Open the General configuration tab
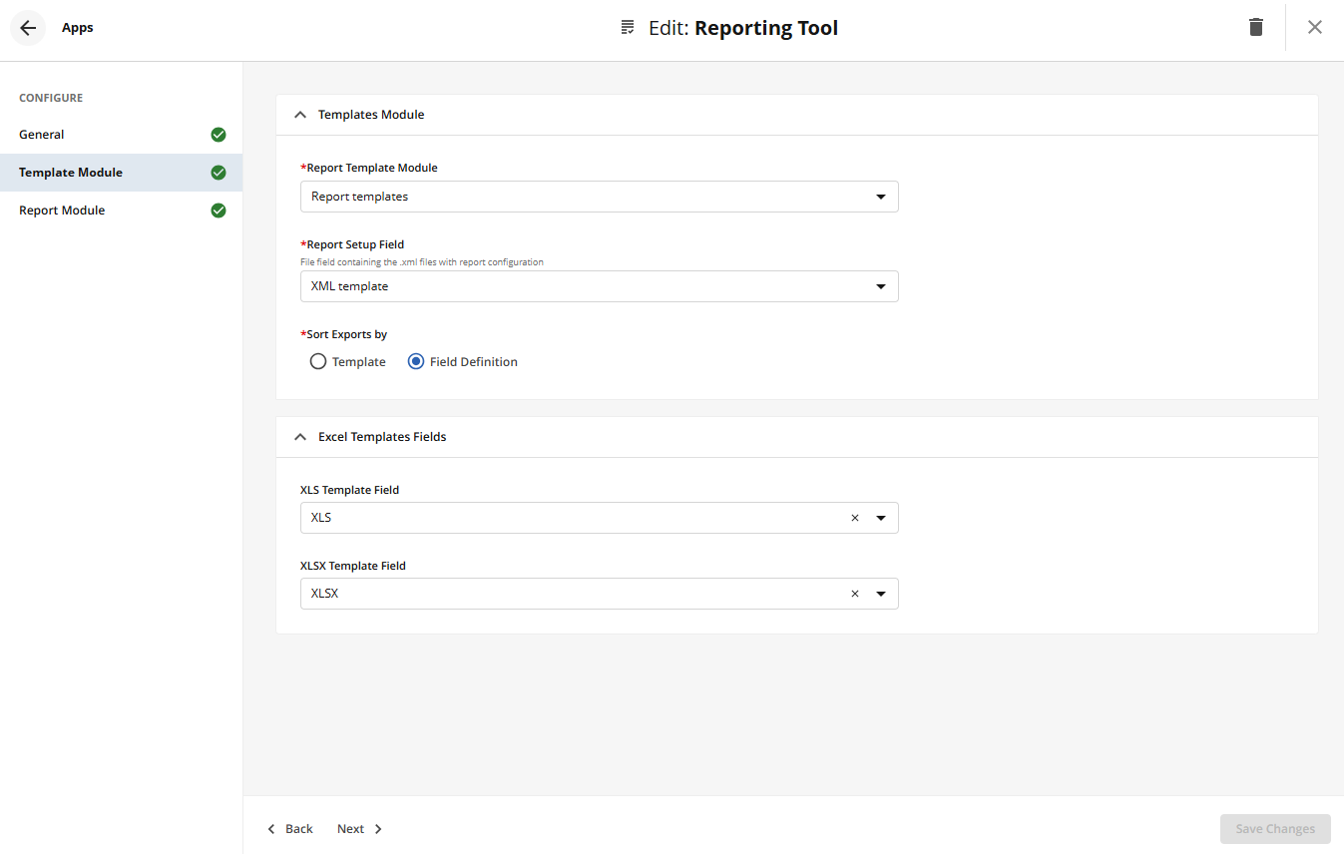 pos(121,135)
